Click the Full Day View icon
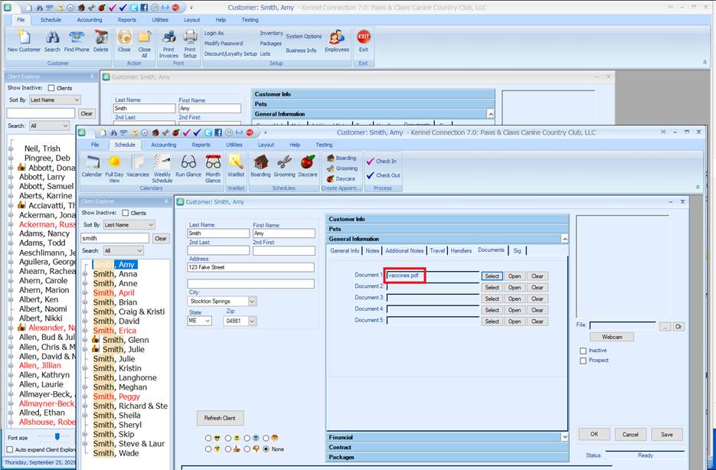This screenshot has height=470, width=716. pyautogui.click(x=114, y=163)
